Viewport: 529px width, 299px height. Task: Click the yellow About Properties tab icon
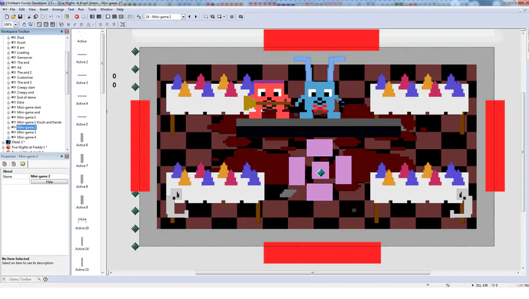point(22,164)
